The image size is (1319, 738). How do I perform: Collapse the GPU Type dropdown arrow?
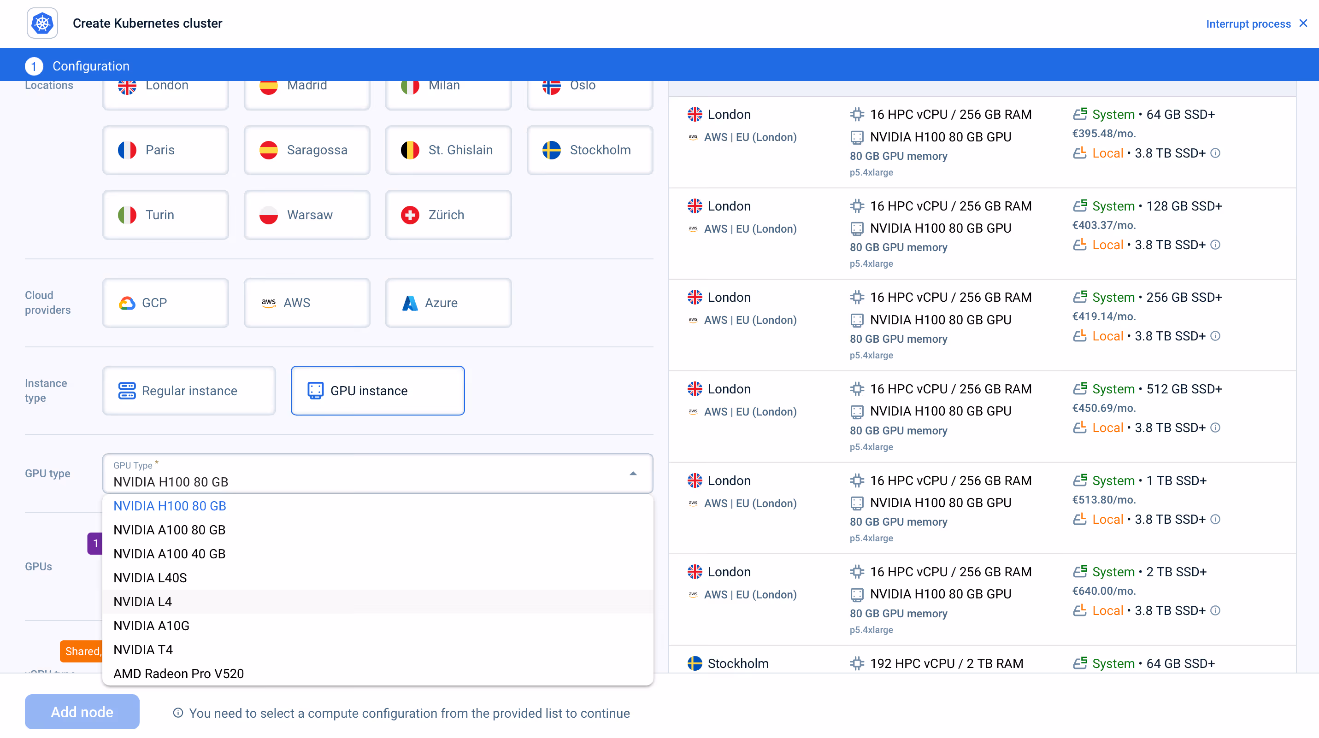pyautogui.click(x=633, y=474)
